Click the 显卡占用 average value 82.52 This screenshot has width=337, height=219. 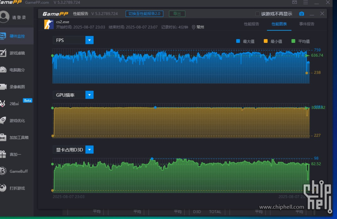coord(316,164)
